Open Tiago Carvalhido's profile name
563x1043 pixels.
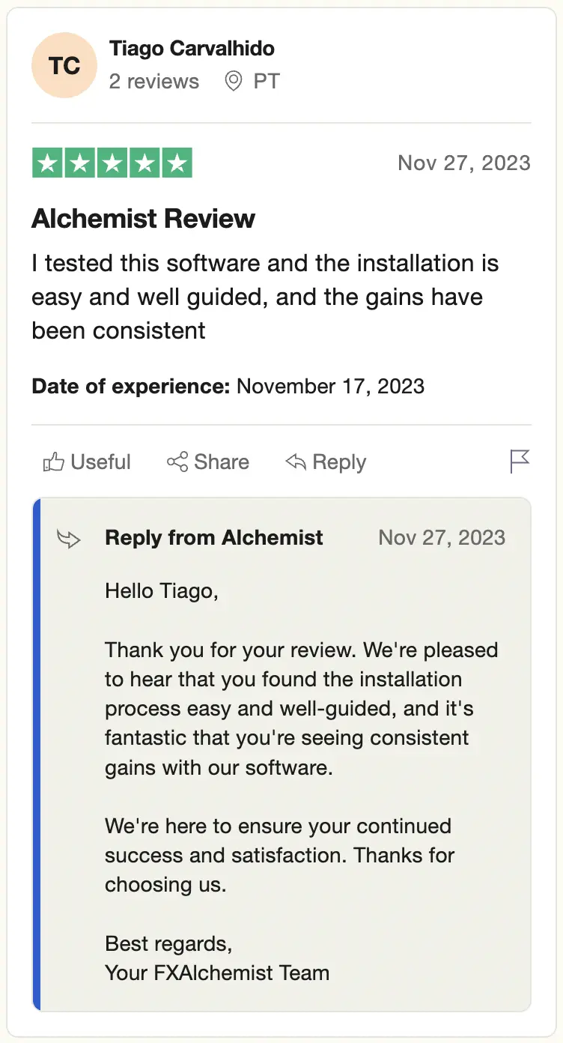(192, 49)
